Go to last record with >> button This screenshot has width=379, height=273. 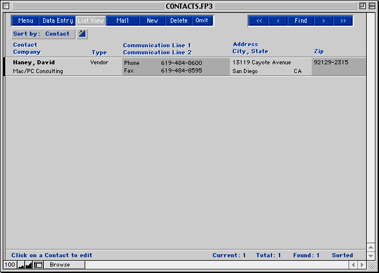tap(343, 21)
